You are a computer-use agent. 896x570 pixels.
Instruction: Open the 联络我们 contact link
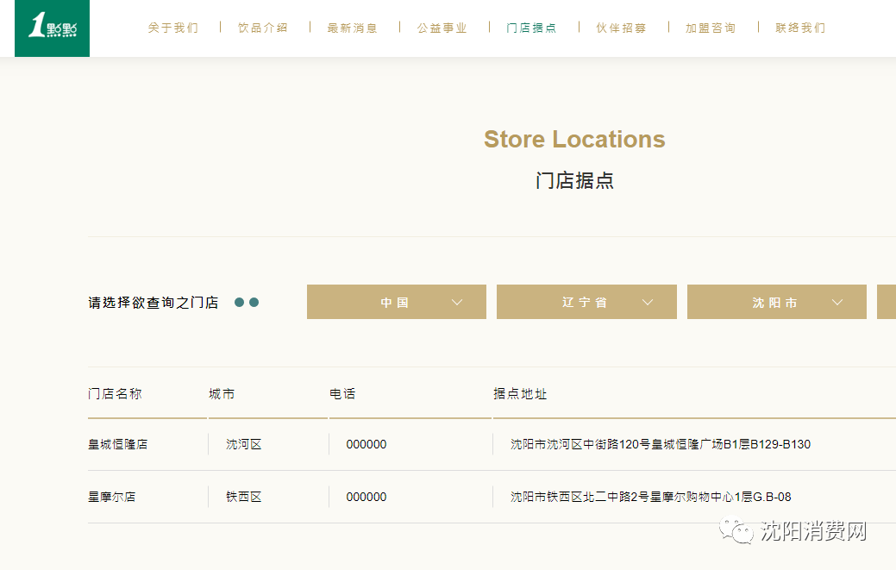click(800, 28)
